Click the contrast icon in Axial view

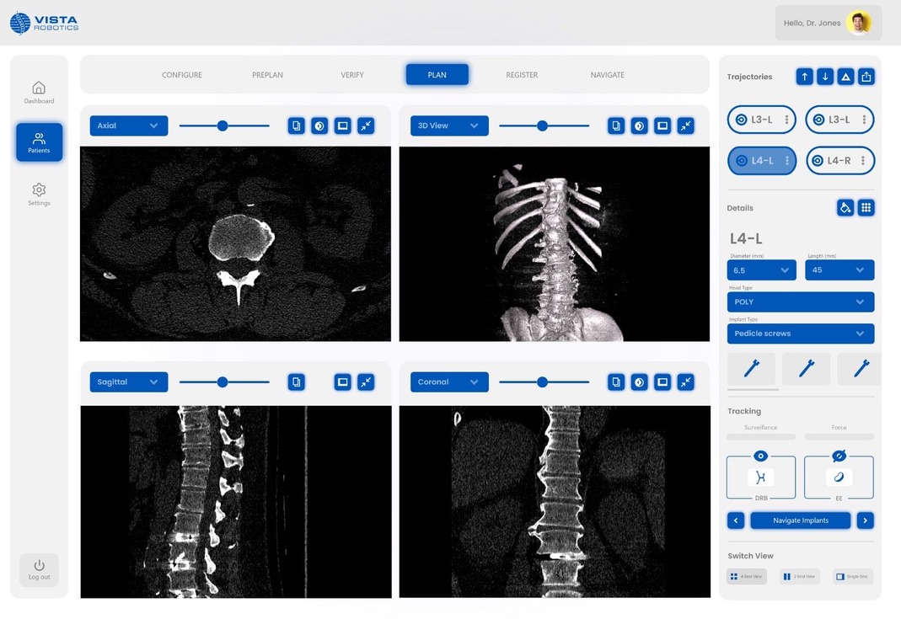(319, 125)
